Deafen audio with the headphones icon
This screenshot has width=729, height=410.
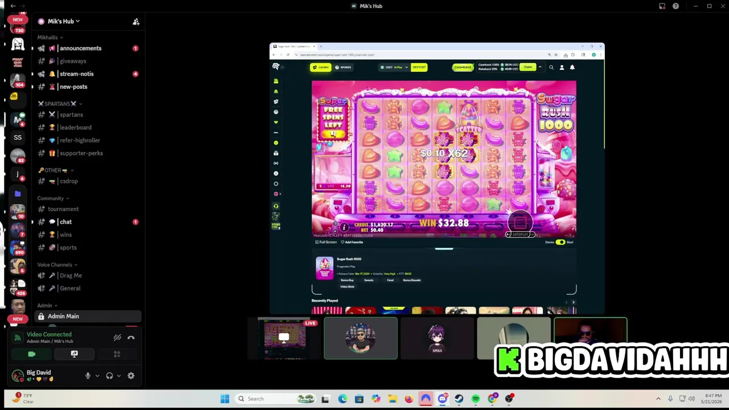(109, 376)
